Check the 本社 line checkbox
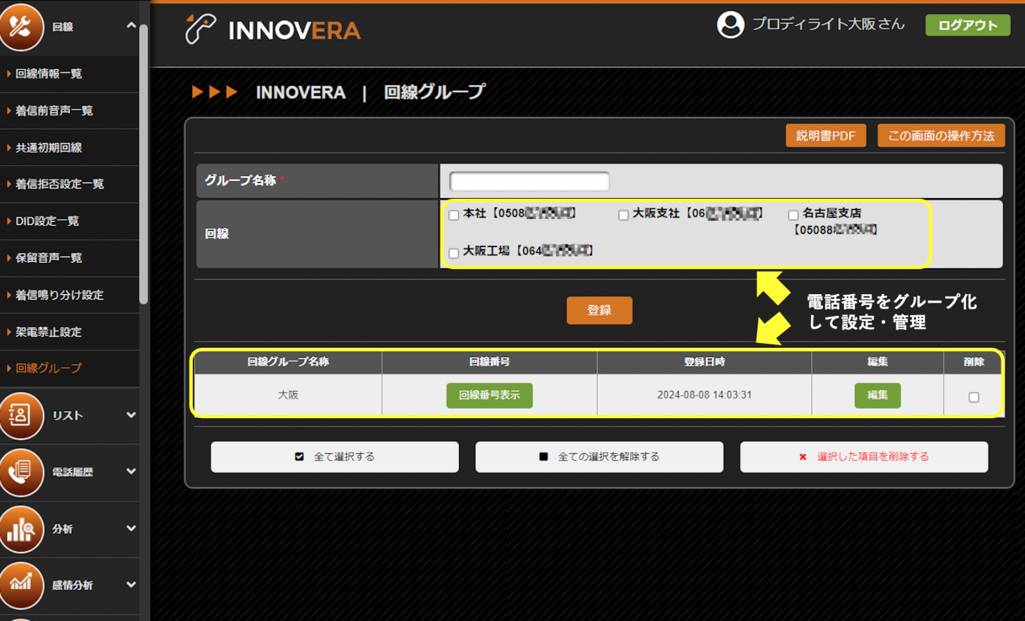The width and height of the screenshot is (1025, 621). point(454,215)
